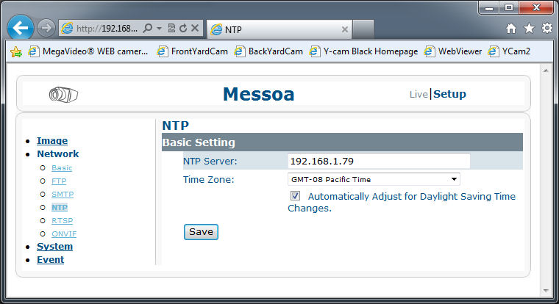Open the Favorites star icon

[x=529, y=29]
